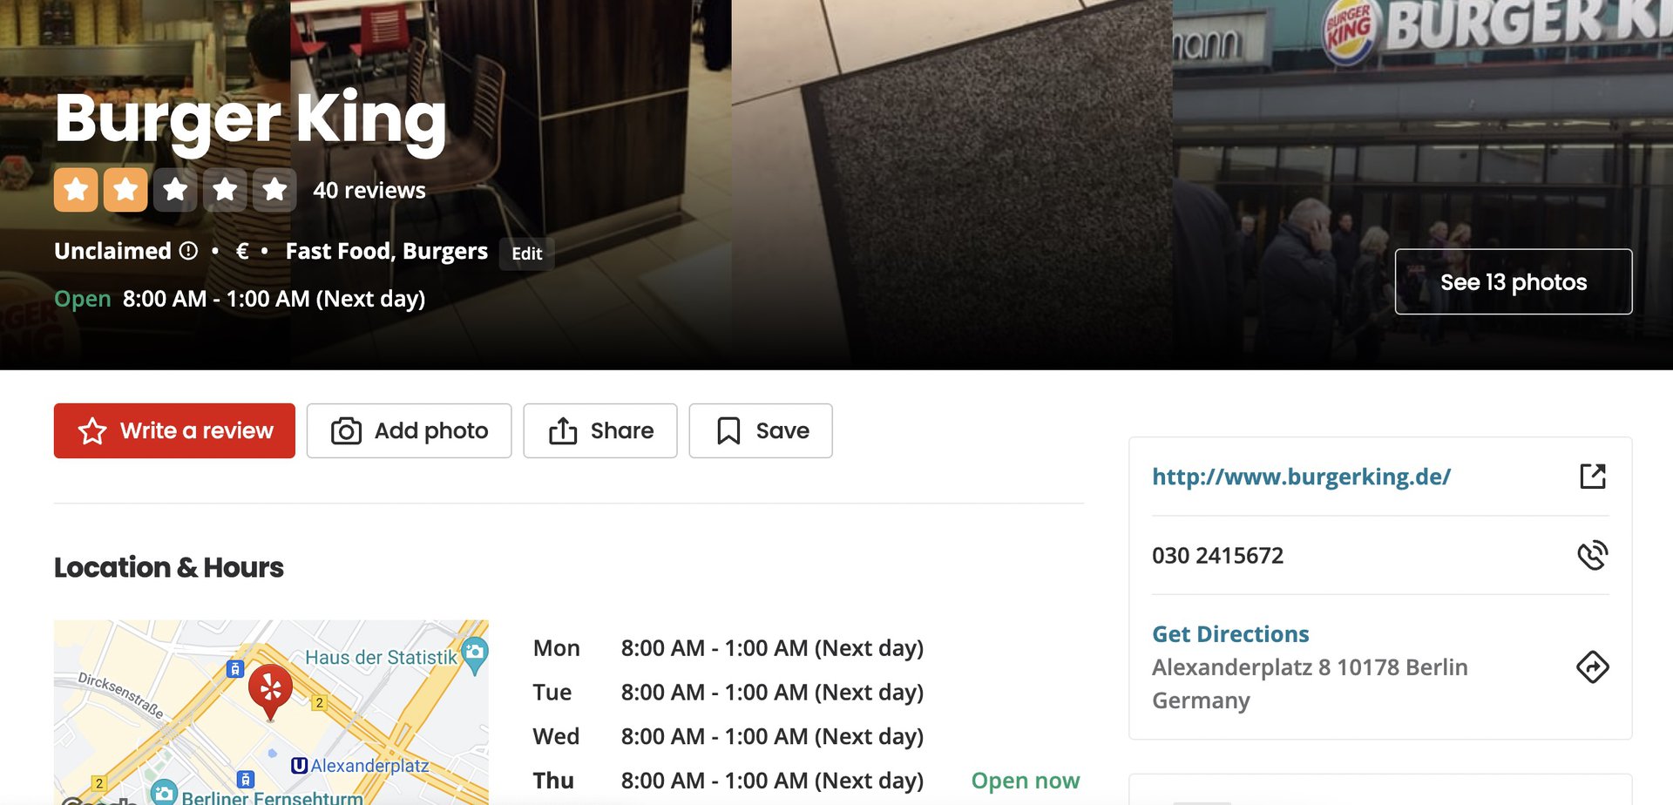Click the Write a review button
The height and width of the screenshot is (805, 1673).
coord(174,430)
